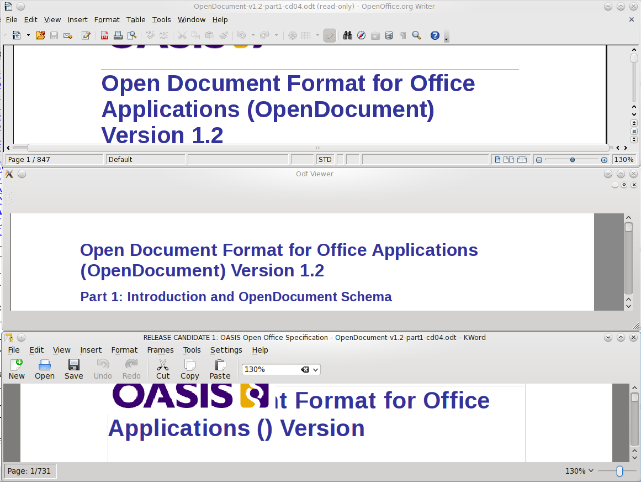Click the Paste button in KWord toolbar
The width and height of the screenshot is (641, 482).
220,369
